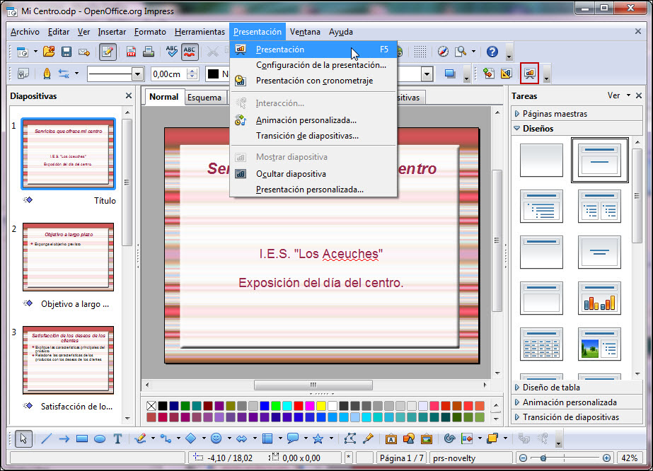Send document as e-mail icon
Viewport: 653px width, 471px height.
(x=84, y=52)
